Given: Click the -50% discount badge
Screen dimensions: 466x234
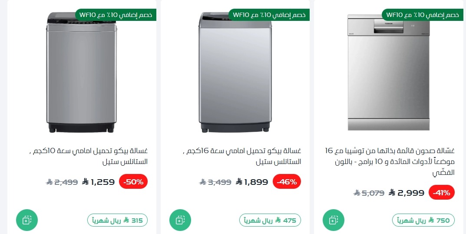Looking at the screenshot, I should [x=133, y=182].
